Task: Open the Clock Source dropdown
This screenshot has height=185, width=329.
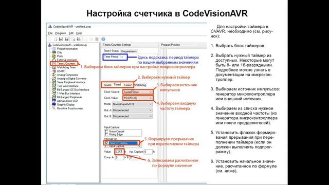Action: 138,92
